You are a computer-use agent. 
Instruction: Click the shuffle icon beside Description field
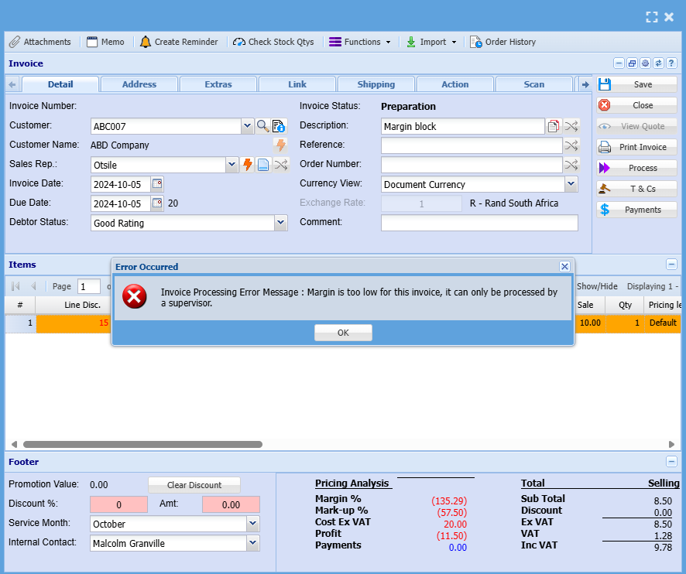(571, 126)
